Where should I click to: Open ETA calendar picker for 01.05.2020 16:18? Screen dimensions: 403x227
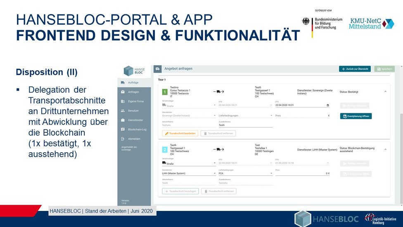pyautogui.click(x=328, y=163)
